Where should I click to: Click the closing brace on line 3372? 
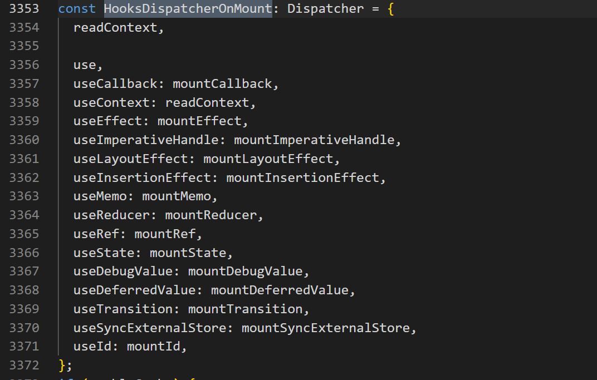click(62, 366)
